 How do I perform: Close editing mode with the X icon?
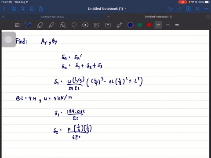point(197,9)
